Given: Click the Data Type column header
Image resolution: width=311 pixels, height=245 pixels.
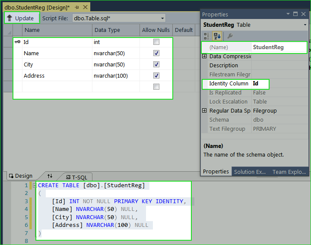Looking at the screenshot, I should click(116, 30).
